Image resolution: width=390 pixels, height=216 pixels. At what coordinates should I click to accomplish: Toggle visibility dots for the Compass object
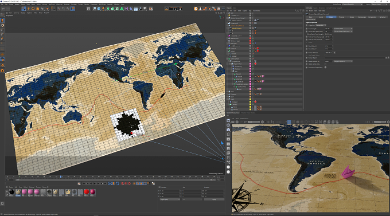click(252, 94)
